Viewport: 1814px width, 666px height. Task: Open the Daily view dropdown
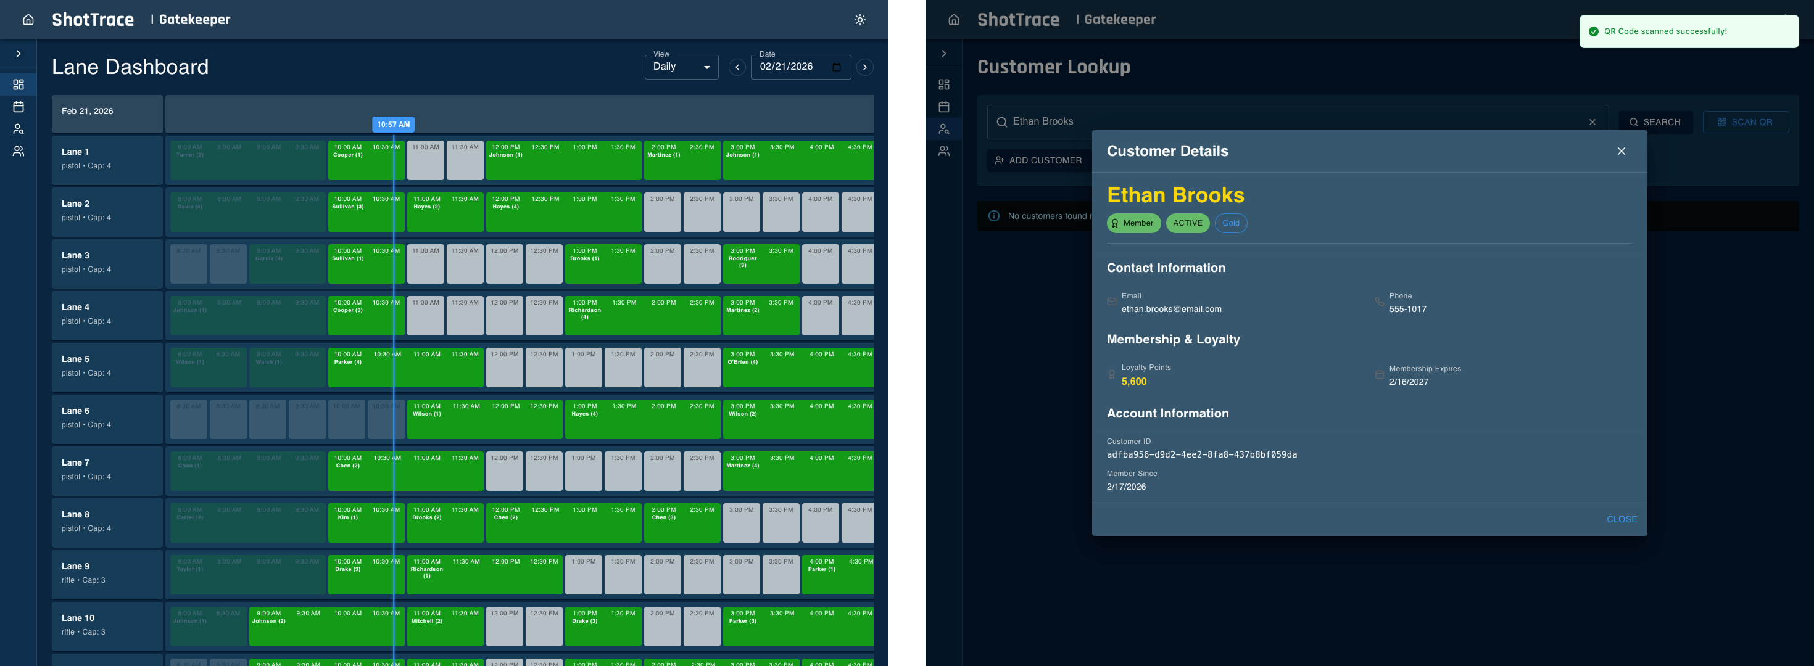click(x=681, y=67)
